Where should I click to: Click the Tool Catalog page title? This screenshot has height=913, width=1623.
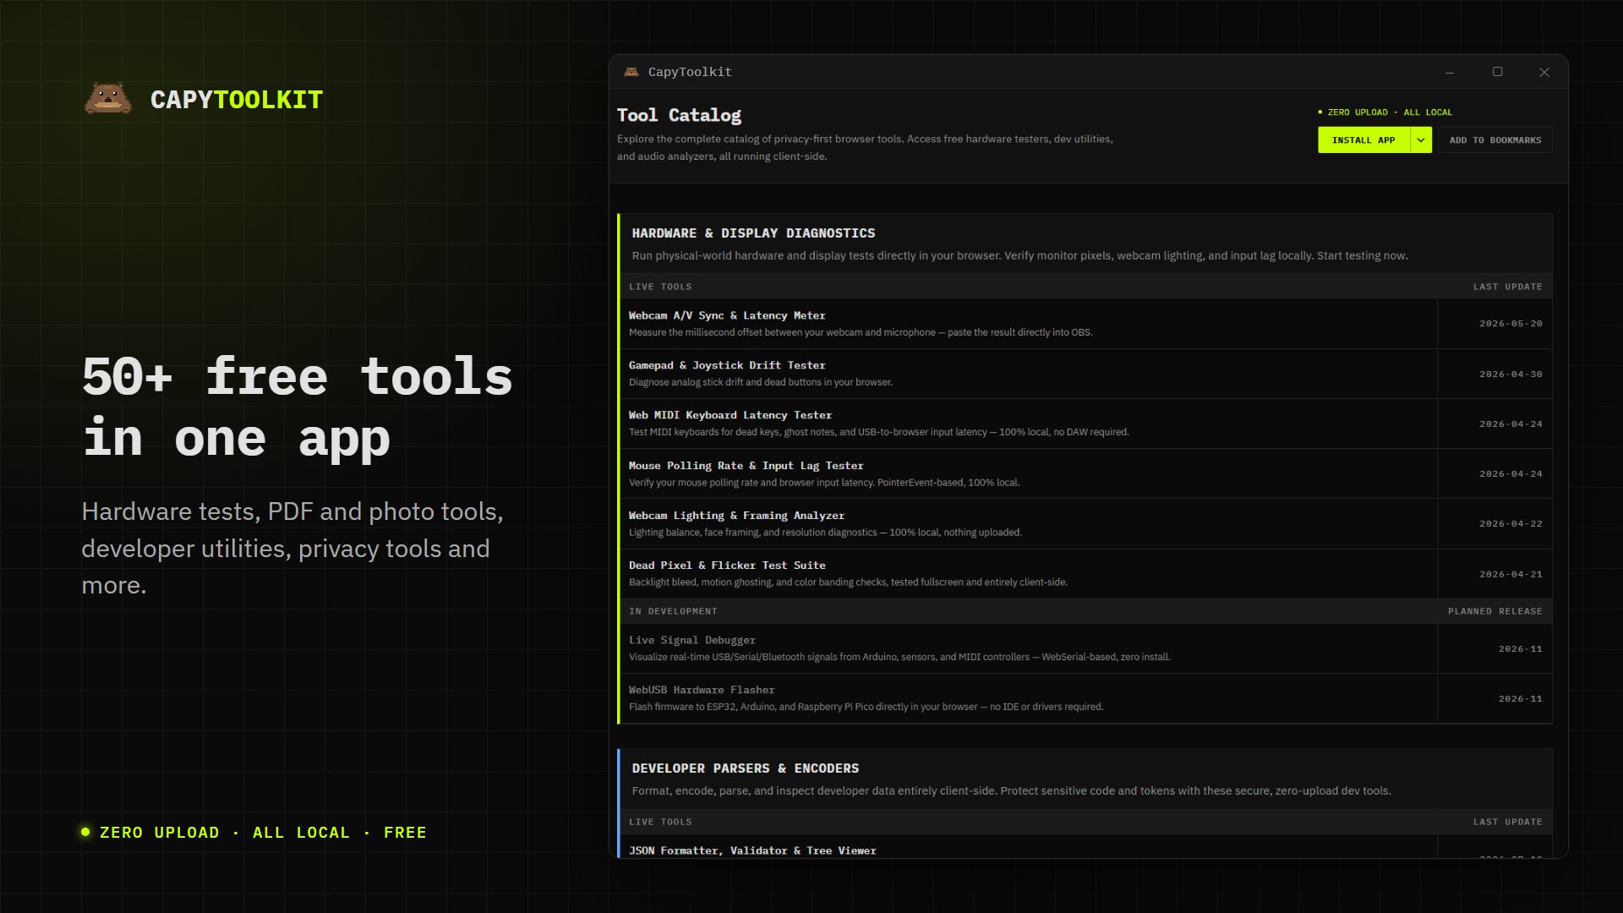pyautogui.click(x=679, y=115)
